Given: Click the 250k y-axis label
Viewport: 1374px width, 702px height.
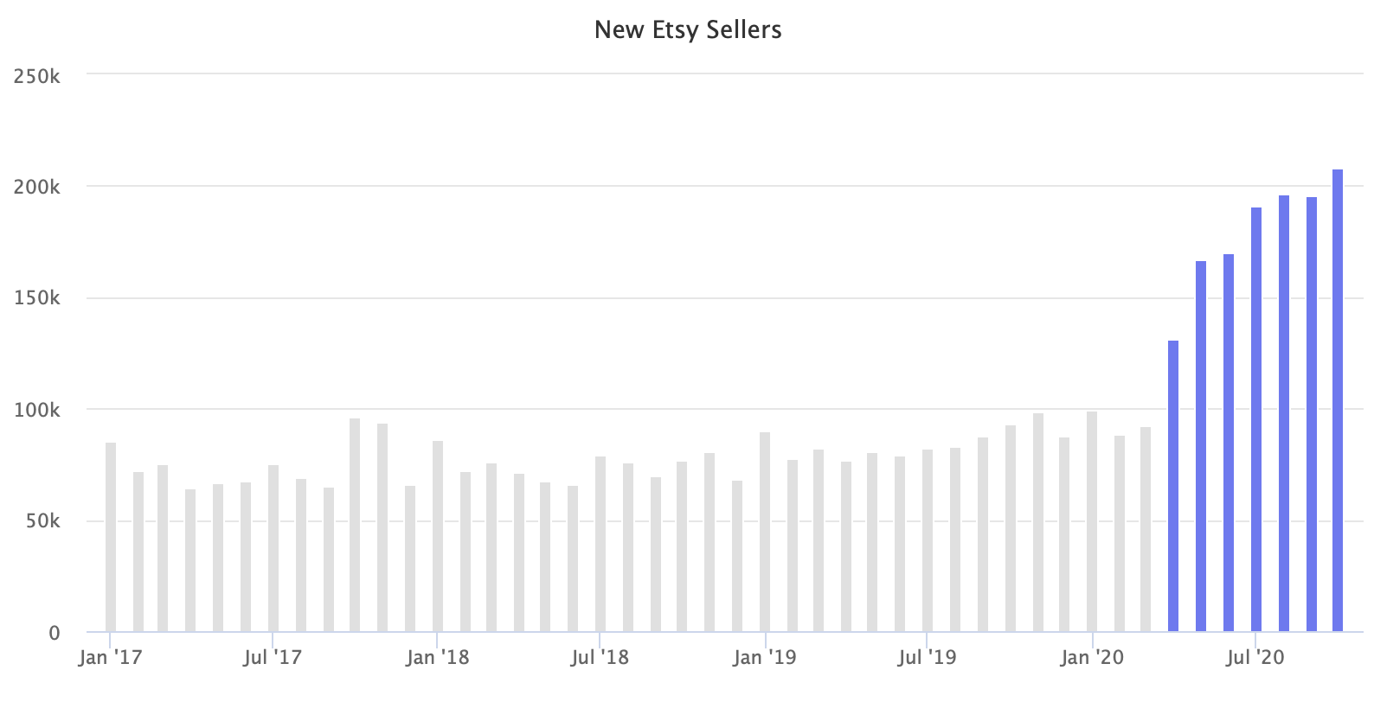Looking at the screenshot, I should point(37,76).
